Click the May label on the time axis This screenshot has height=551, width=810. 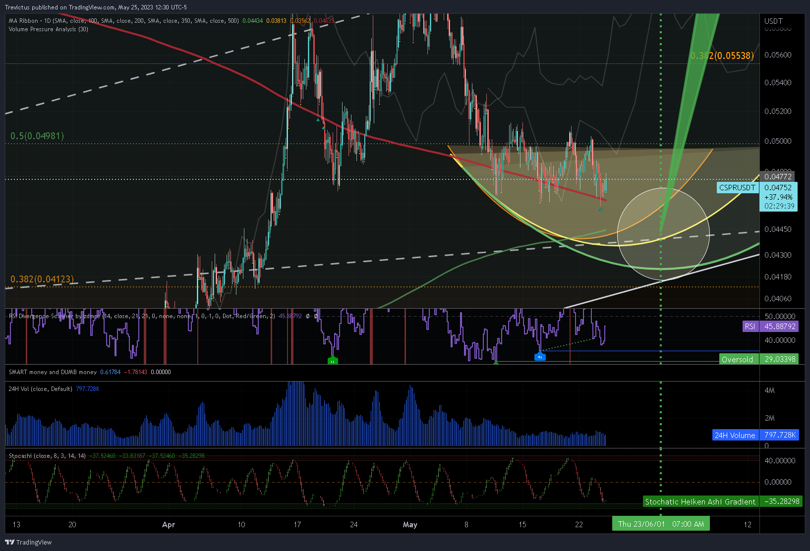pos(410,524)
